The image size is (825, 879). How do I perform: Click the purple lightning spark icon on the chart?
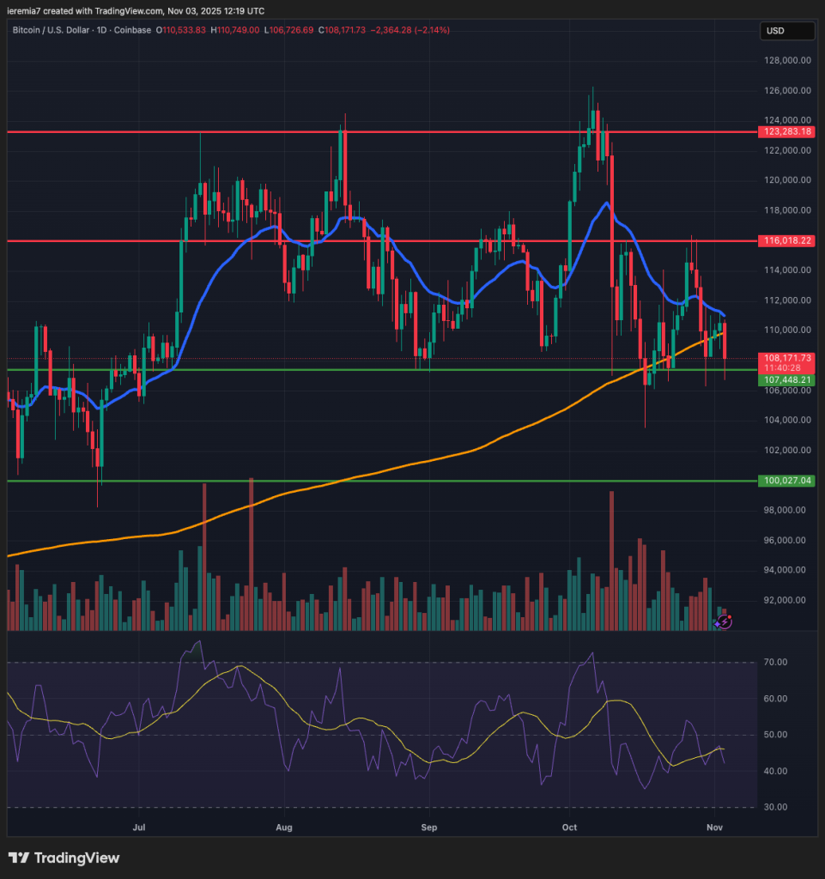pyautogui.click(x=724, y=621)
